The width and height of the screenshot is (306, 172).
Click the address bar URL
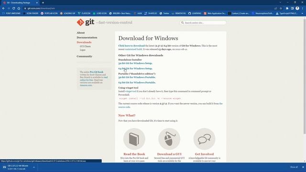[x=41, y=9]
